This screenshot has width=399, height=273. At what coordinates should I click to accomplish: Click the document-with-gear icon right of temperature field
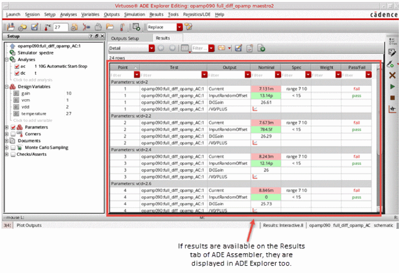[74, 27]
